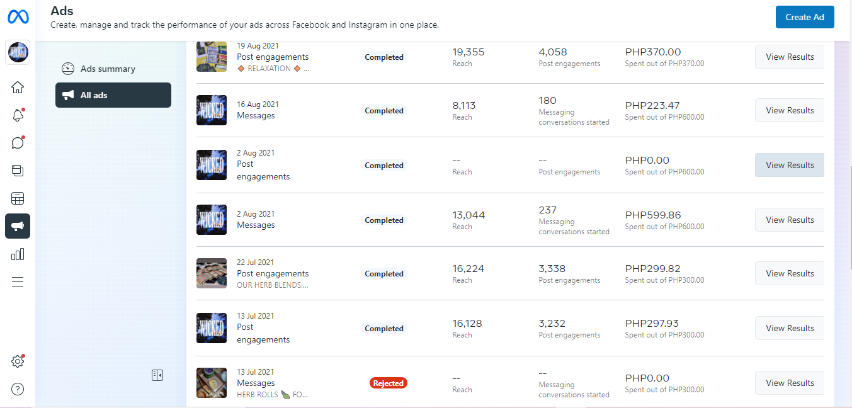Select the megaphone Ads icon in sidebar
Screen dimensions: 852x408
pos(18,226)
